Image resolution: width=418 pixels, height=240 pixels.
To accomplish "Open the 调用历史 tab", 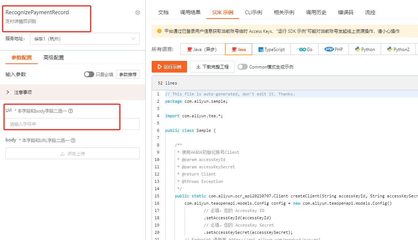I will coord(316,12).
